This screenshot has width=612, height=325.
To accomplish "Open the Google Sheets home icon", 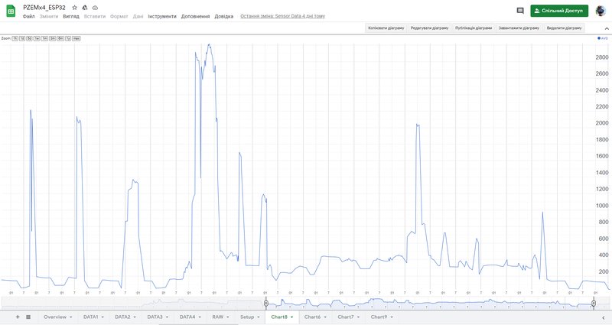I will click(x=11, y=11).
